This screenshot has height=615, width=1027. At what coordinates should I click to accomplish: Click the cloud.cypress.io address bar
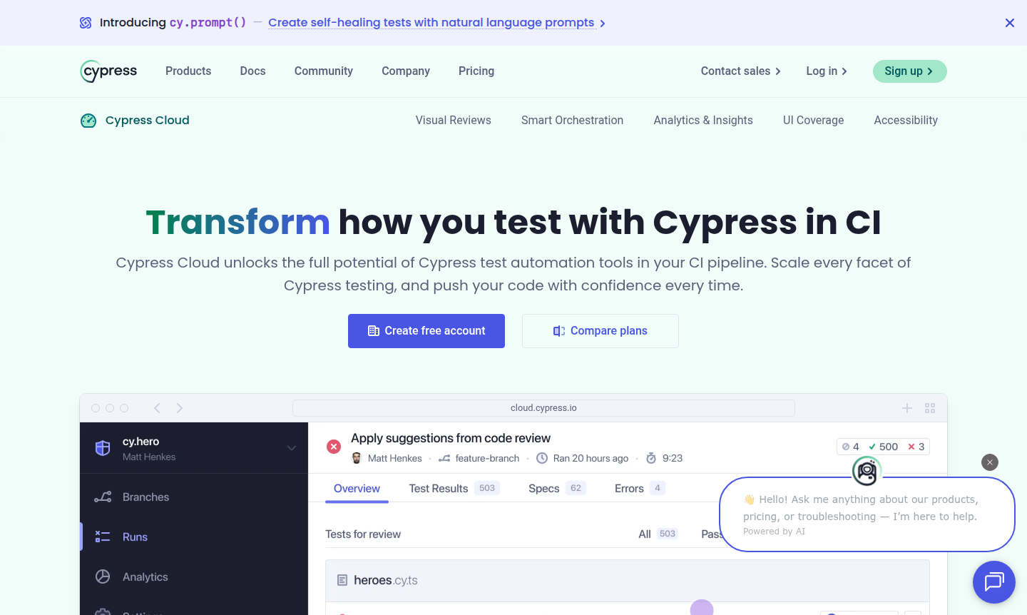click(x=543, y=407)
